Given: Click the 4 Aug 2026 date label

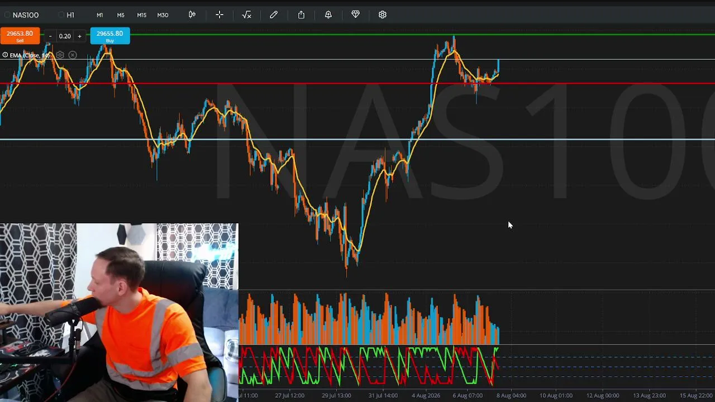Looking at the screenshot, I should click(426, 395).
